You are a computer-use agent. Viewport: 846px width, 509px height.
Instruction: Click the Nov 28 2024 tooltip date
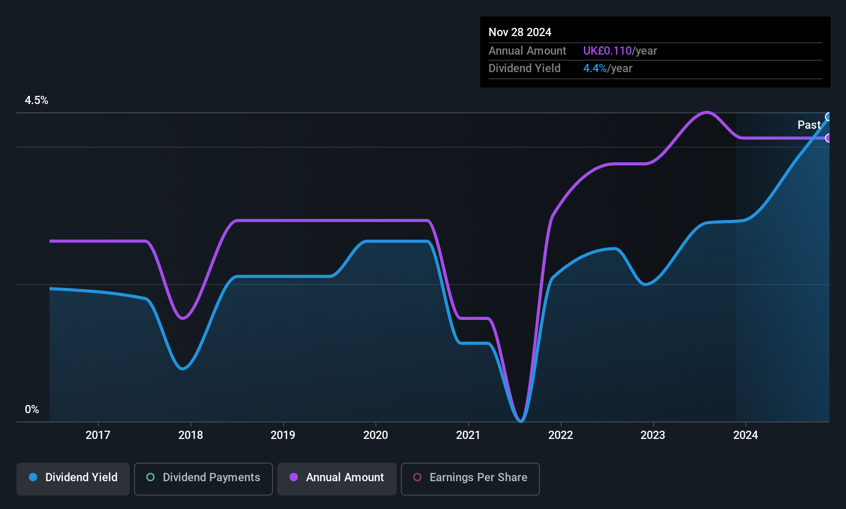(x=520, y=32)
